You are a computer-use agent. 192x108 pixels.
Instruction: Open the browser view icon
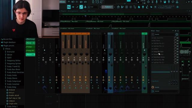point(135,7)
